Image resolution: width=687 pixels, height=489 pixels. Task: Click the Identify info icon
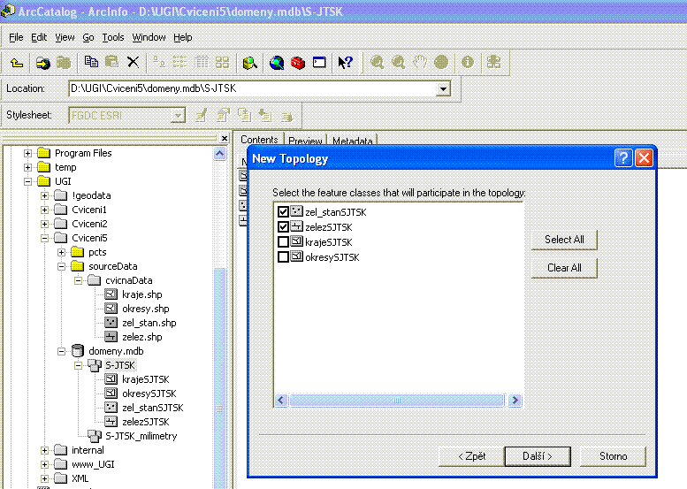[468, 62]
